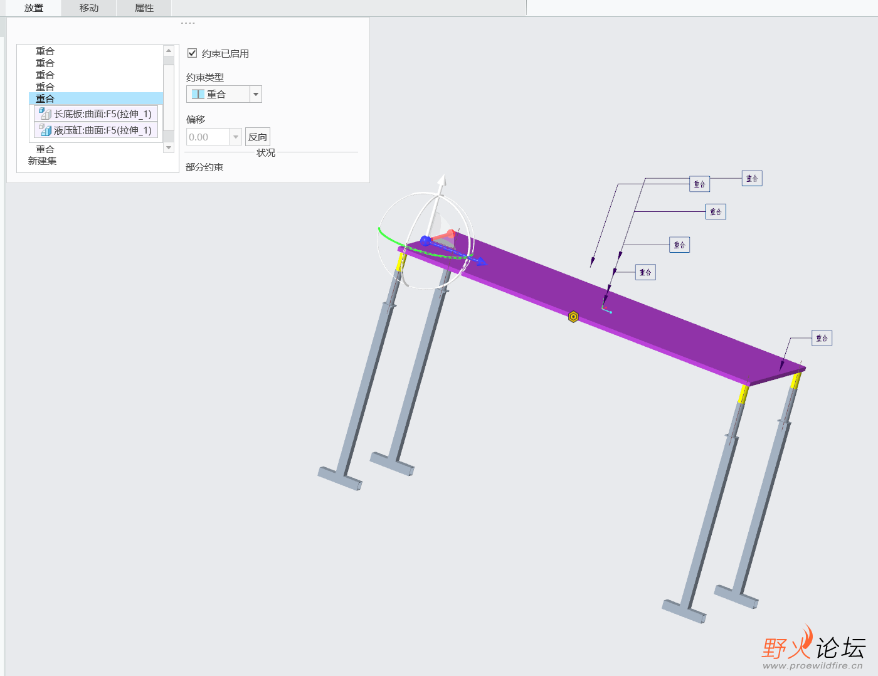Click the top-right 重合 tag in the viewport
This screenshot has height=676, width=878.
pyautogui.click(x=752, y=178)
